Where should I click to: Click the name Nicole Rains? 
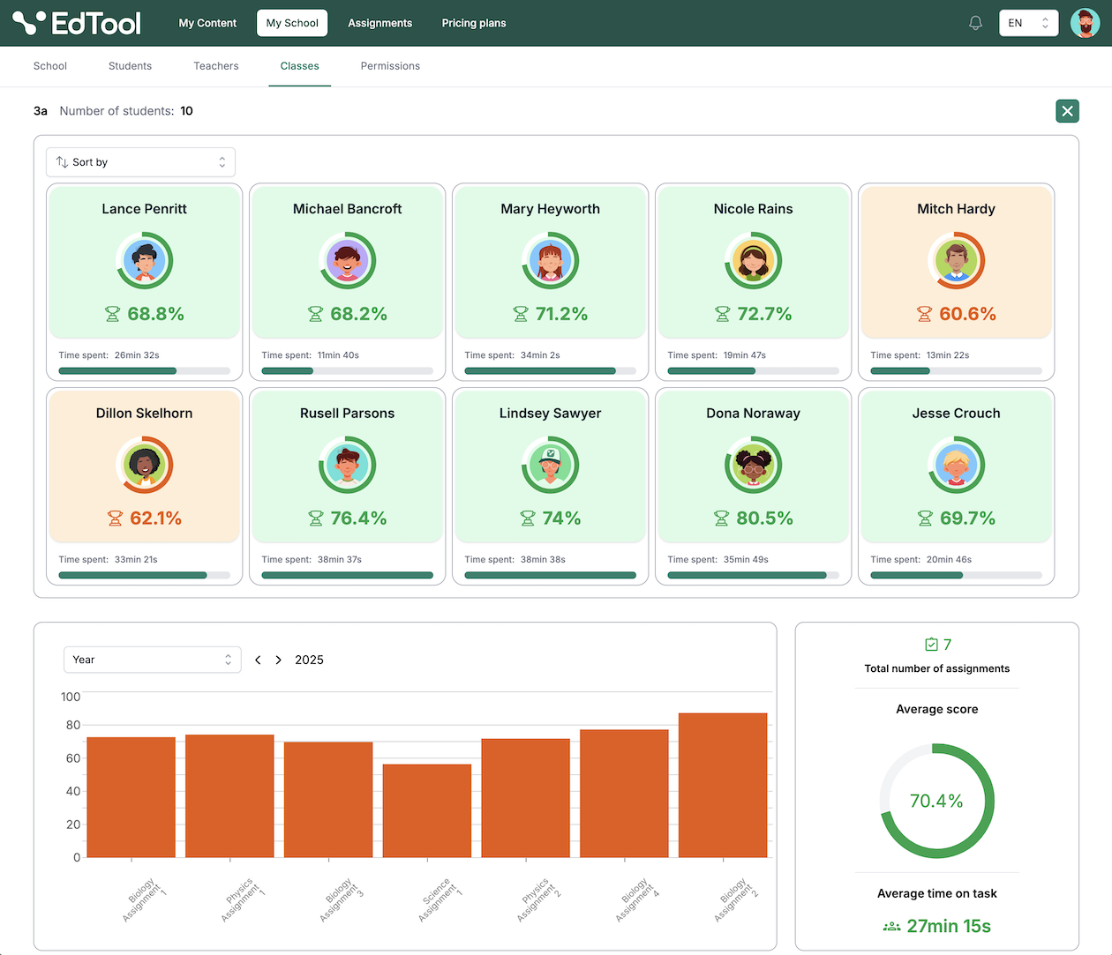pyautogui.click(x=754, y=209)
